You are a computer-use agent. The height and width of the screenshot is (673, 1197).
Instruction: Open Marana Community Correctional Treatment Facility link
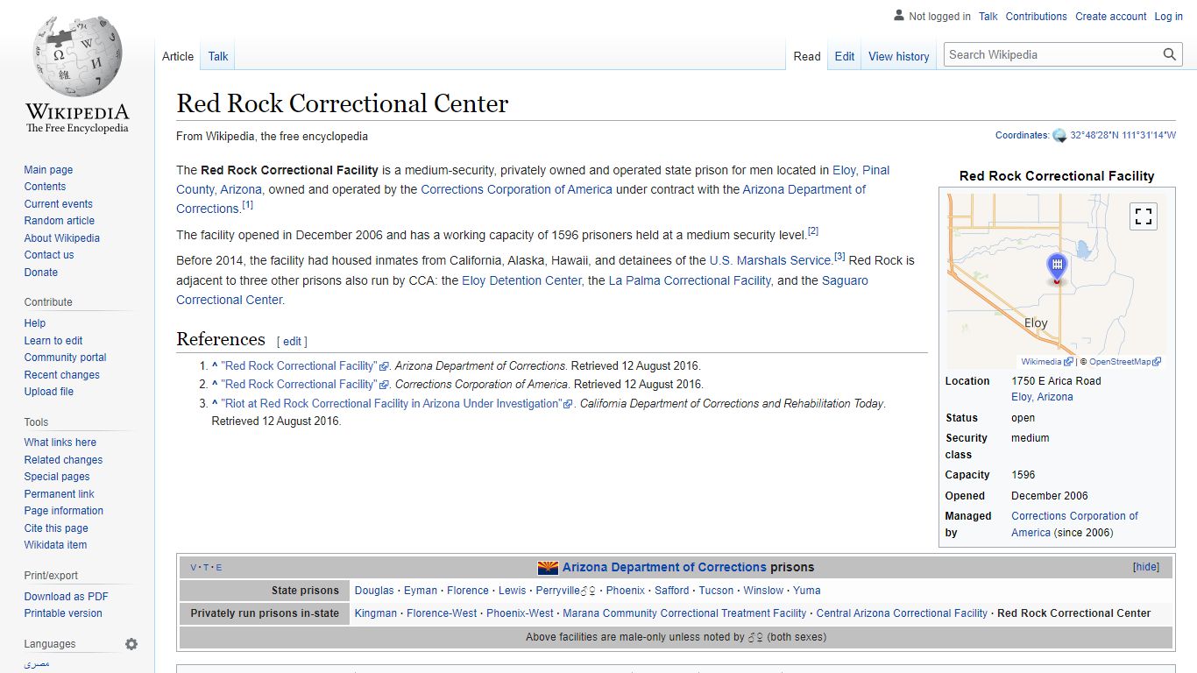684,613
